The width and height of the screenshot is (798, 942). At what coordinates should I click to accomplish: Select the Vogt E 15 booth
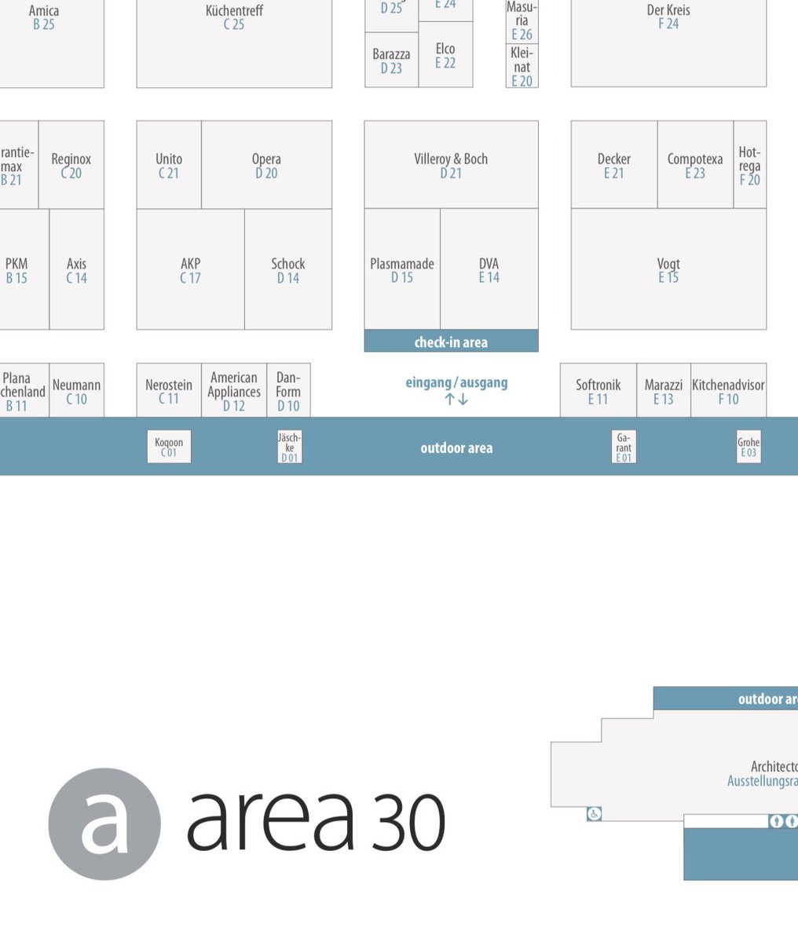[668, 269]
